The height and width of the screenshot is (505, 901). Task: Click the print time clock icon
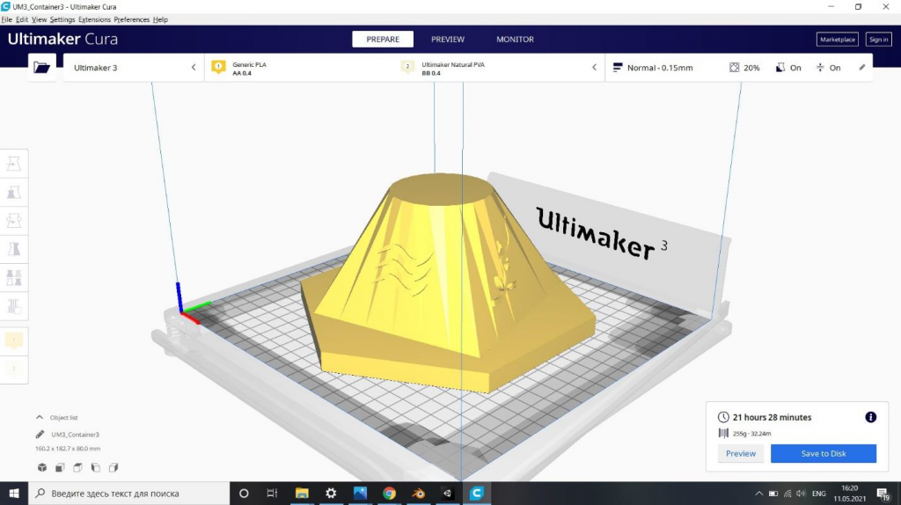pos(723,417)
